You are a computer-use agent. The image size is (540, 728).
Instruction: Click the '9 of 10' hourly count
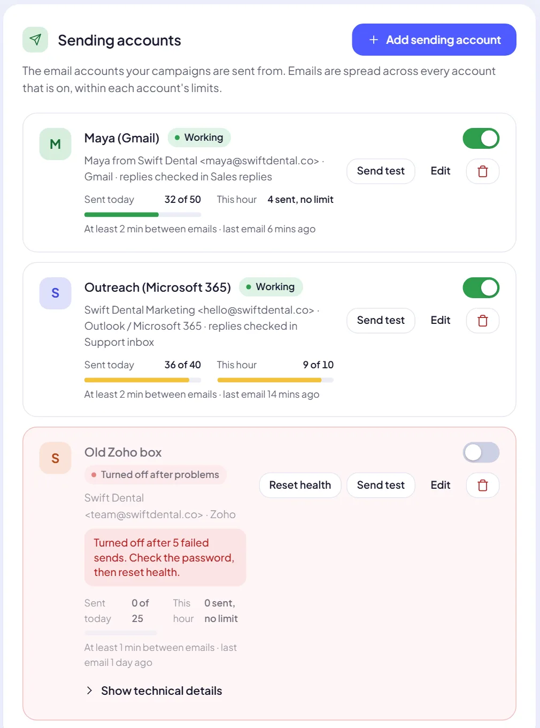point(318,365)
